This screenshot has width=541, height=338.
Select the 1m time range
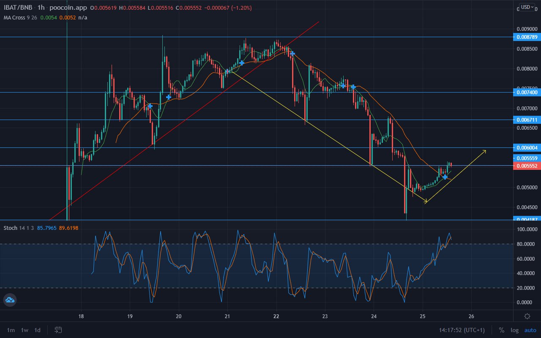(x=11, y=330)
